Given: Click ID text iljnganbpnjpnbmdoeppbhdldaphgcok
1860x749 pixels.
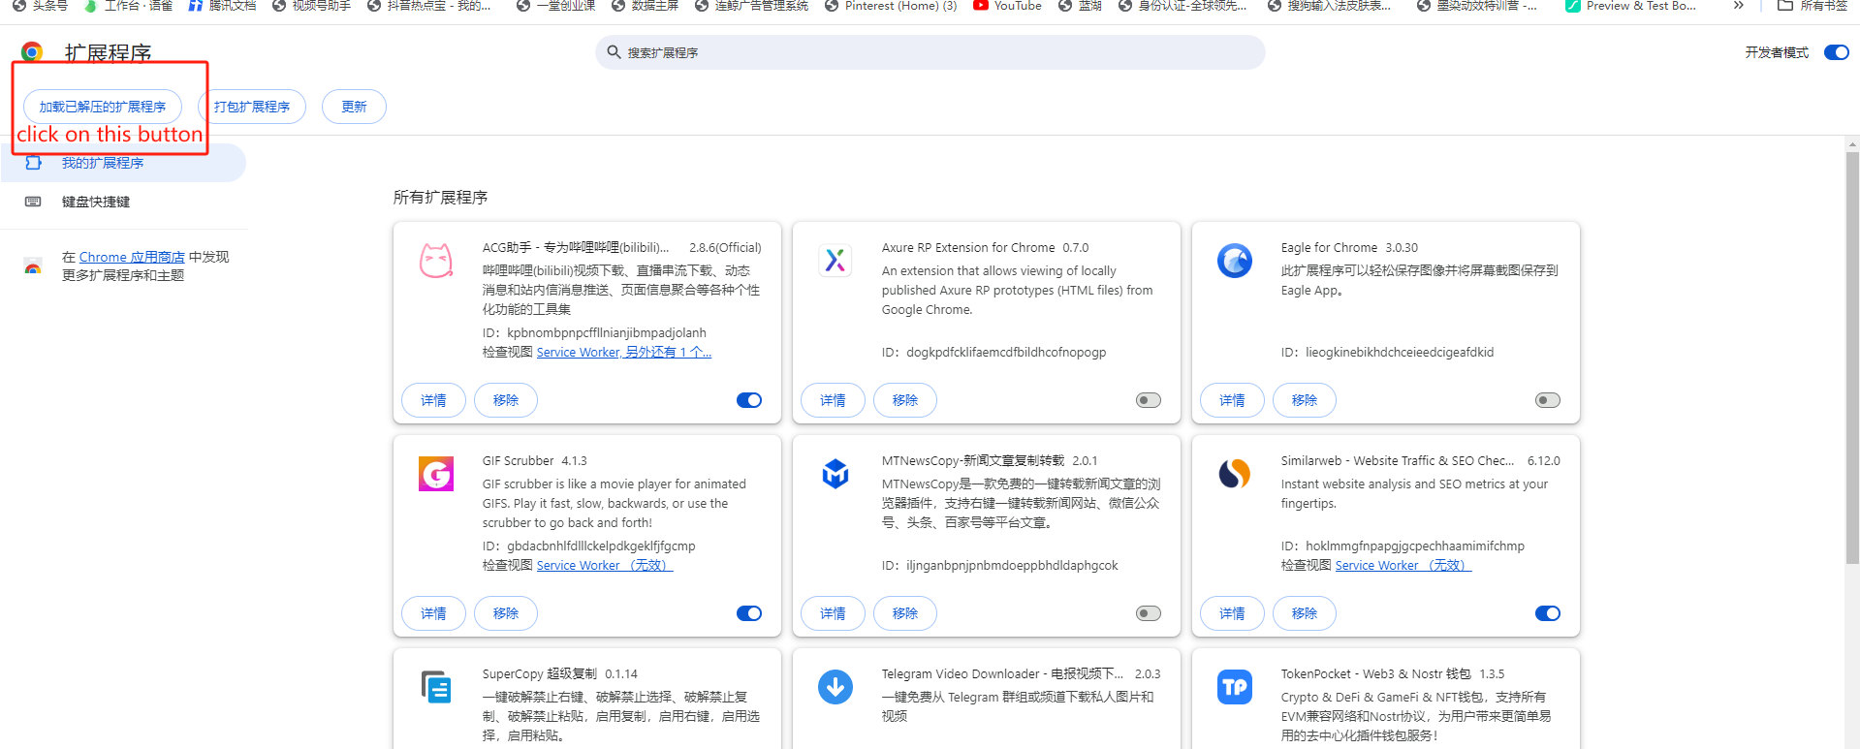Looking at the screenshot, I should [1012, 566].
